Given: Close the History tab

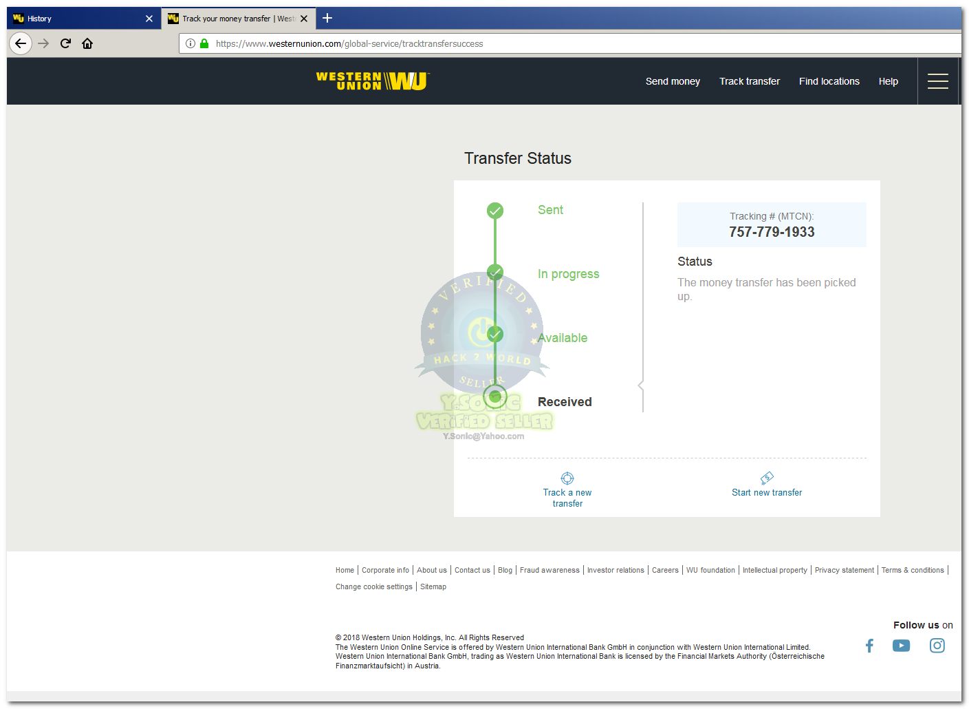Looking at the screenshot, I should pos(149,19).
